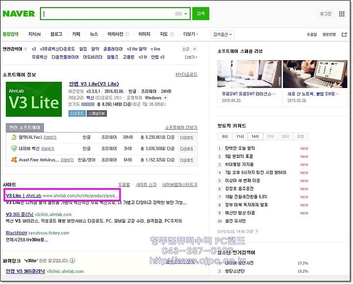Click the blue 다운로드 button for V3 Lite
This screenshot has height=284, width=353.
tap(77, 113)
